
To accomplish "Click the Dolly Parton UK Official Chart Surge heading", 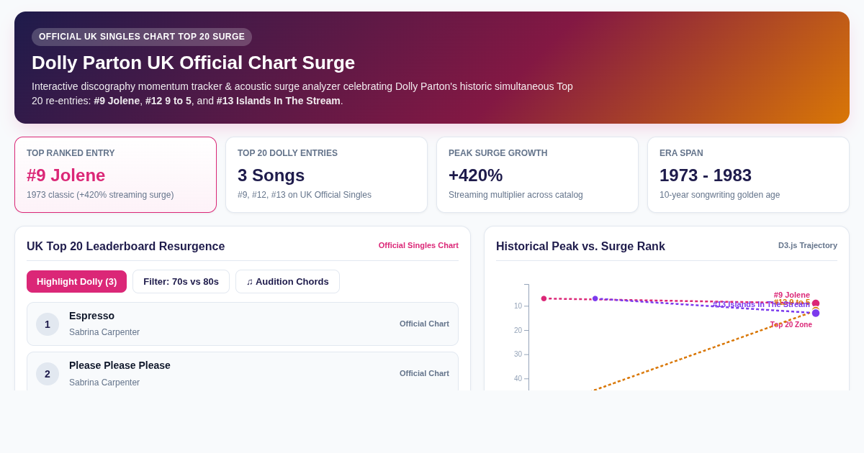I will tap(193, 63).
